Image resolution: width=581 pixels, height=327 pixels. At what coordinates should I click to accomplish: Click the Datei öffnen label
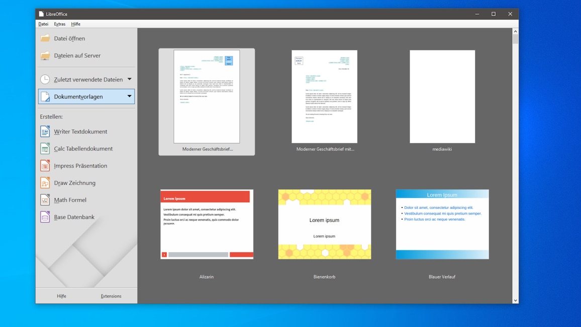coord(69,39)
